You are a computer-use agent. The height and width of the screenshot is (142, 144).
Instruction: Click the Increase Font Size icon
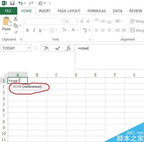coord(82,21)
